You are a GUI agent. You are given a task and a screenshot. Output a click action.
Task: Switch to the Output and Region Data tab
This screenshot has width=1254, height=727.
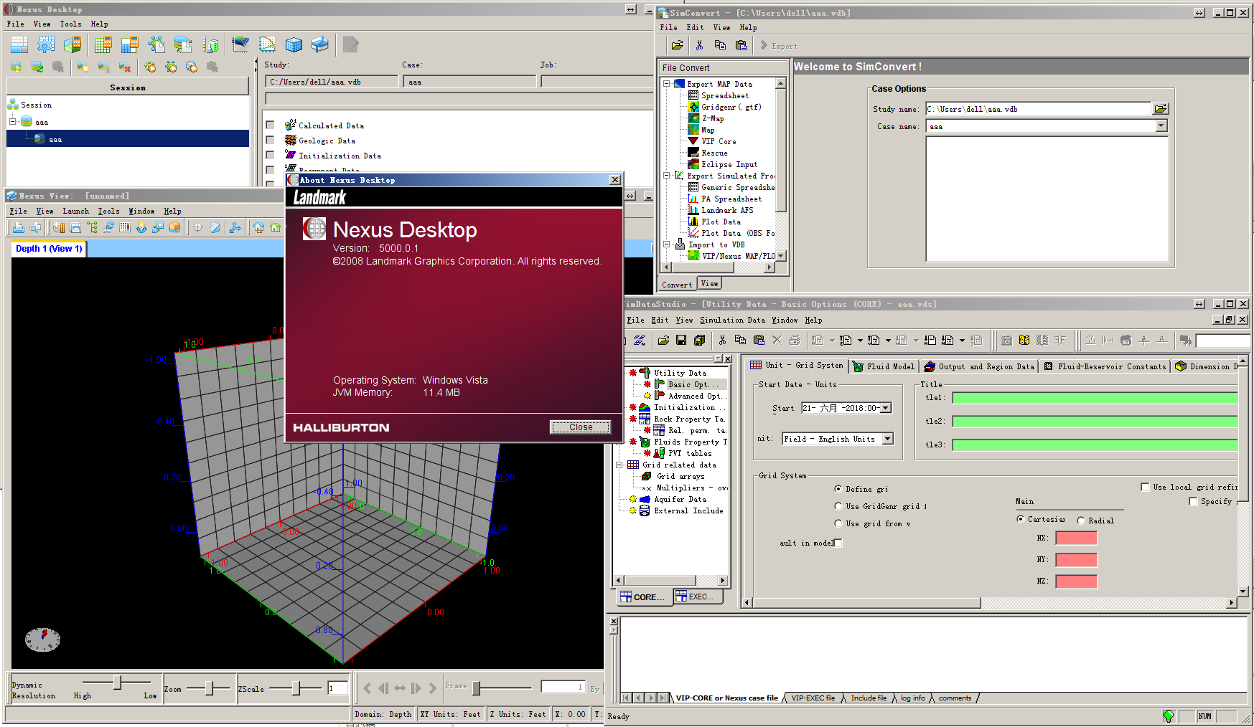(x=979, y=366)
